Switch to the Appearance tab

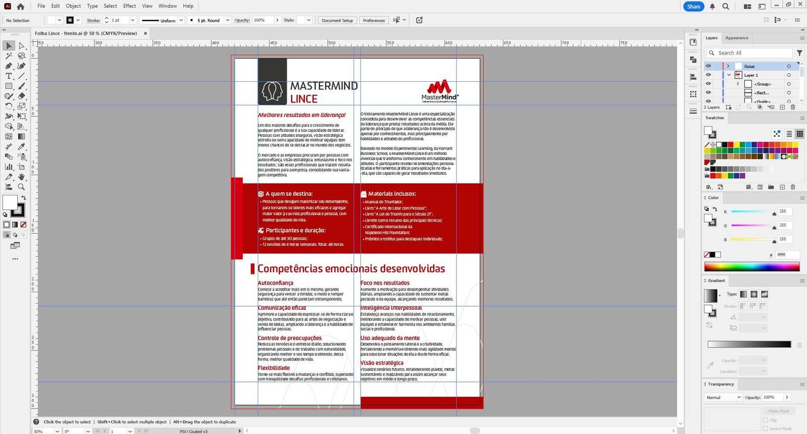737,38
